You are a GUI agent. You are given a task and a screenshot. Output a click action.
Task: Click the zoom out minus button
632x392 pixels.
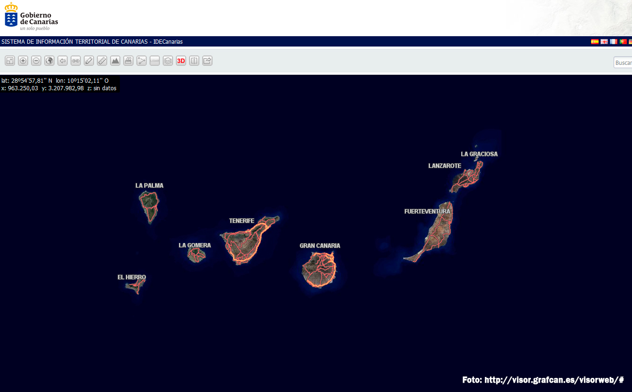(x=36, y=61)
